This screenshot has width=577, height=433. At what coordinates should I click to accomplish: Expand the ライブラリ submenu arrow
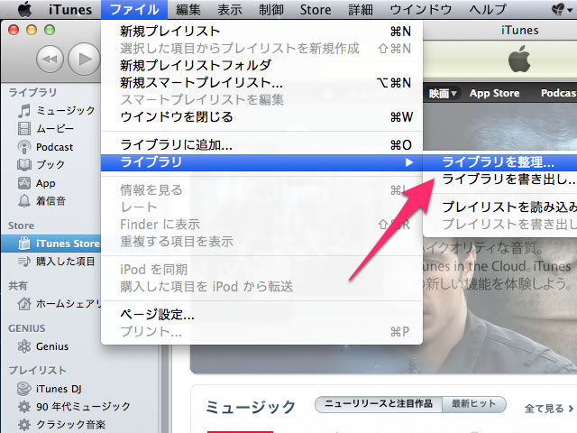(x=408, y=162)
